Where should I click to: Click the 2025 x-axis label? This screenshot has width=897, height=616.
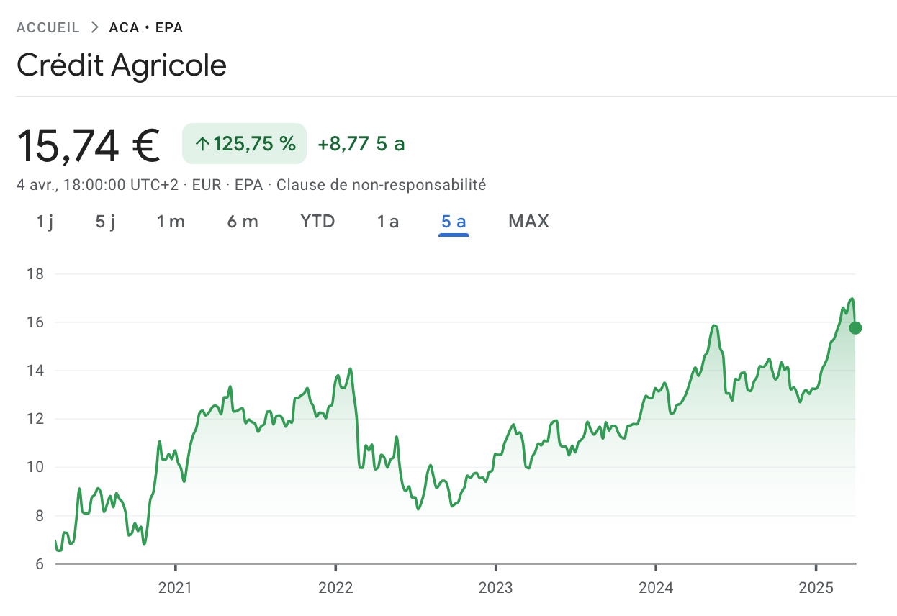coord(816,588)
